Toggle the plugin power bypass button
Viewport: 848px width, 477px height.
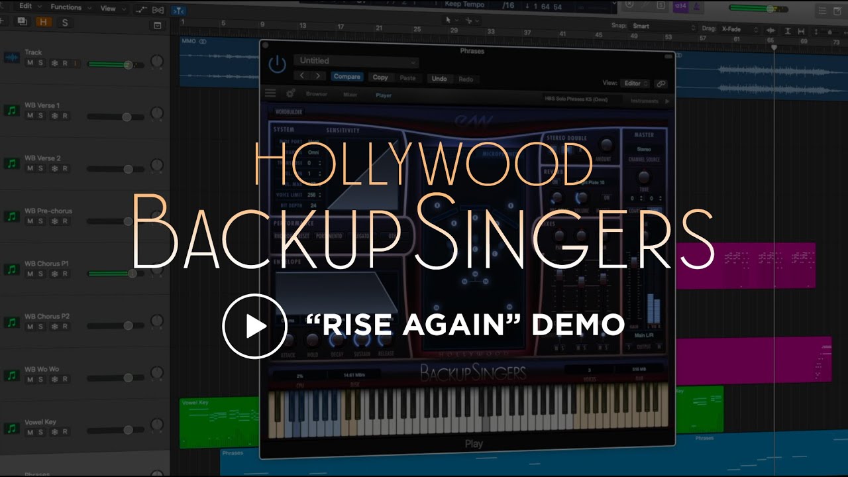tap(277, 64)
